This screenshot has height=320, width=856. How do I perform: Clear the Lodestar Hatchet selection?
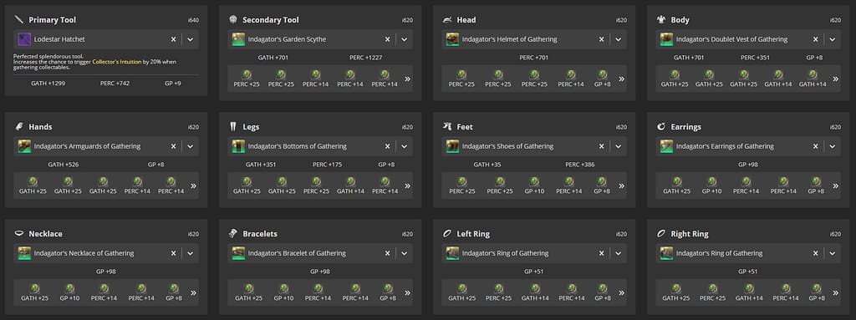(173, 39)
